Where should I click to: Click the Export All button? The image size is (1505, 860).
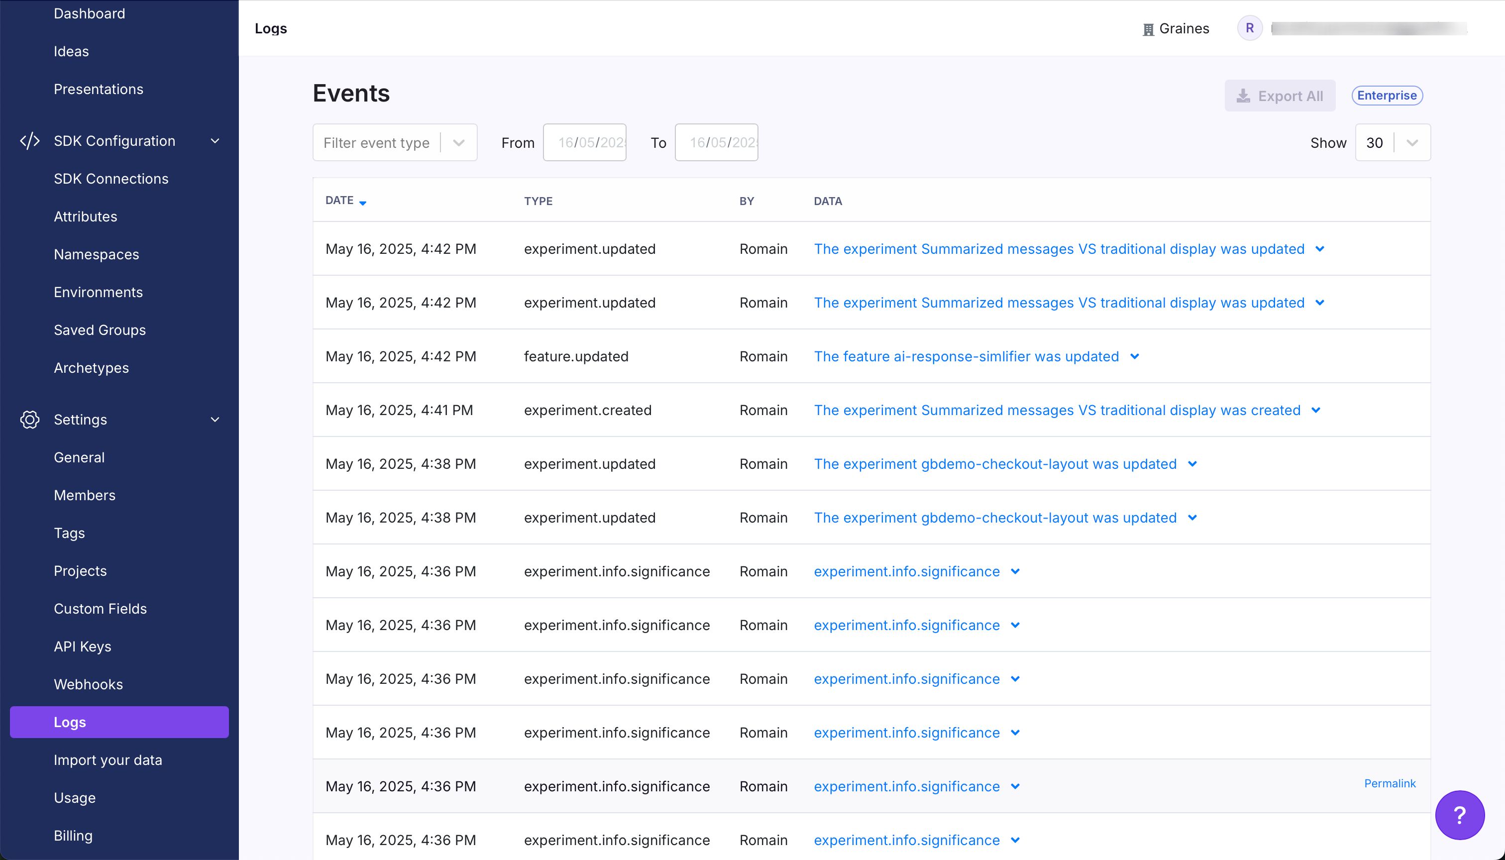tap(1280, 96)
